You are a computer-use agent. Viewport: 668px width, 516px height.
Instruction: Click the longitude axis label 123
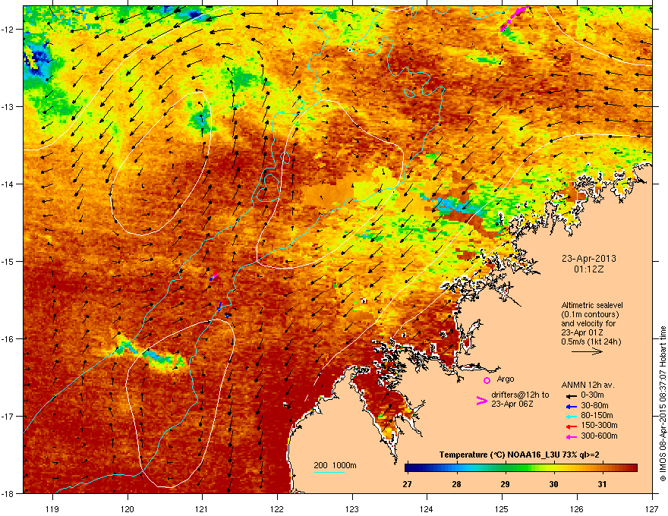click(352, 508)
